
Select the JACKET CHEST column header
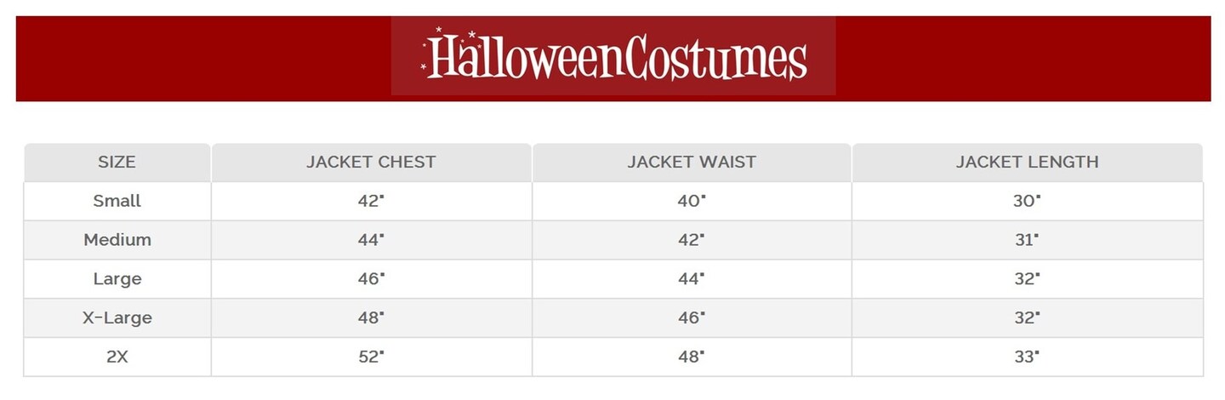[371, 162]
